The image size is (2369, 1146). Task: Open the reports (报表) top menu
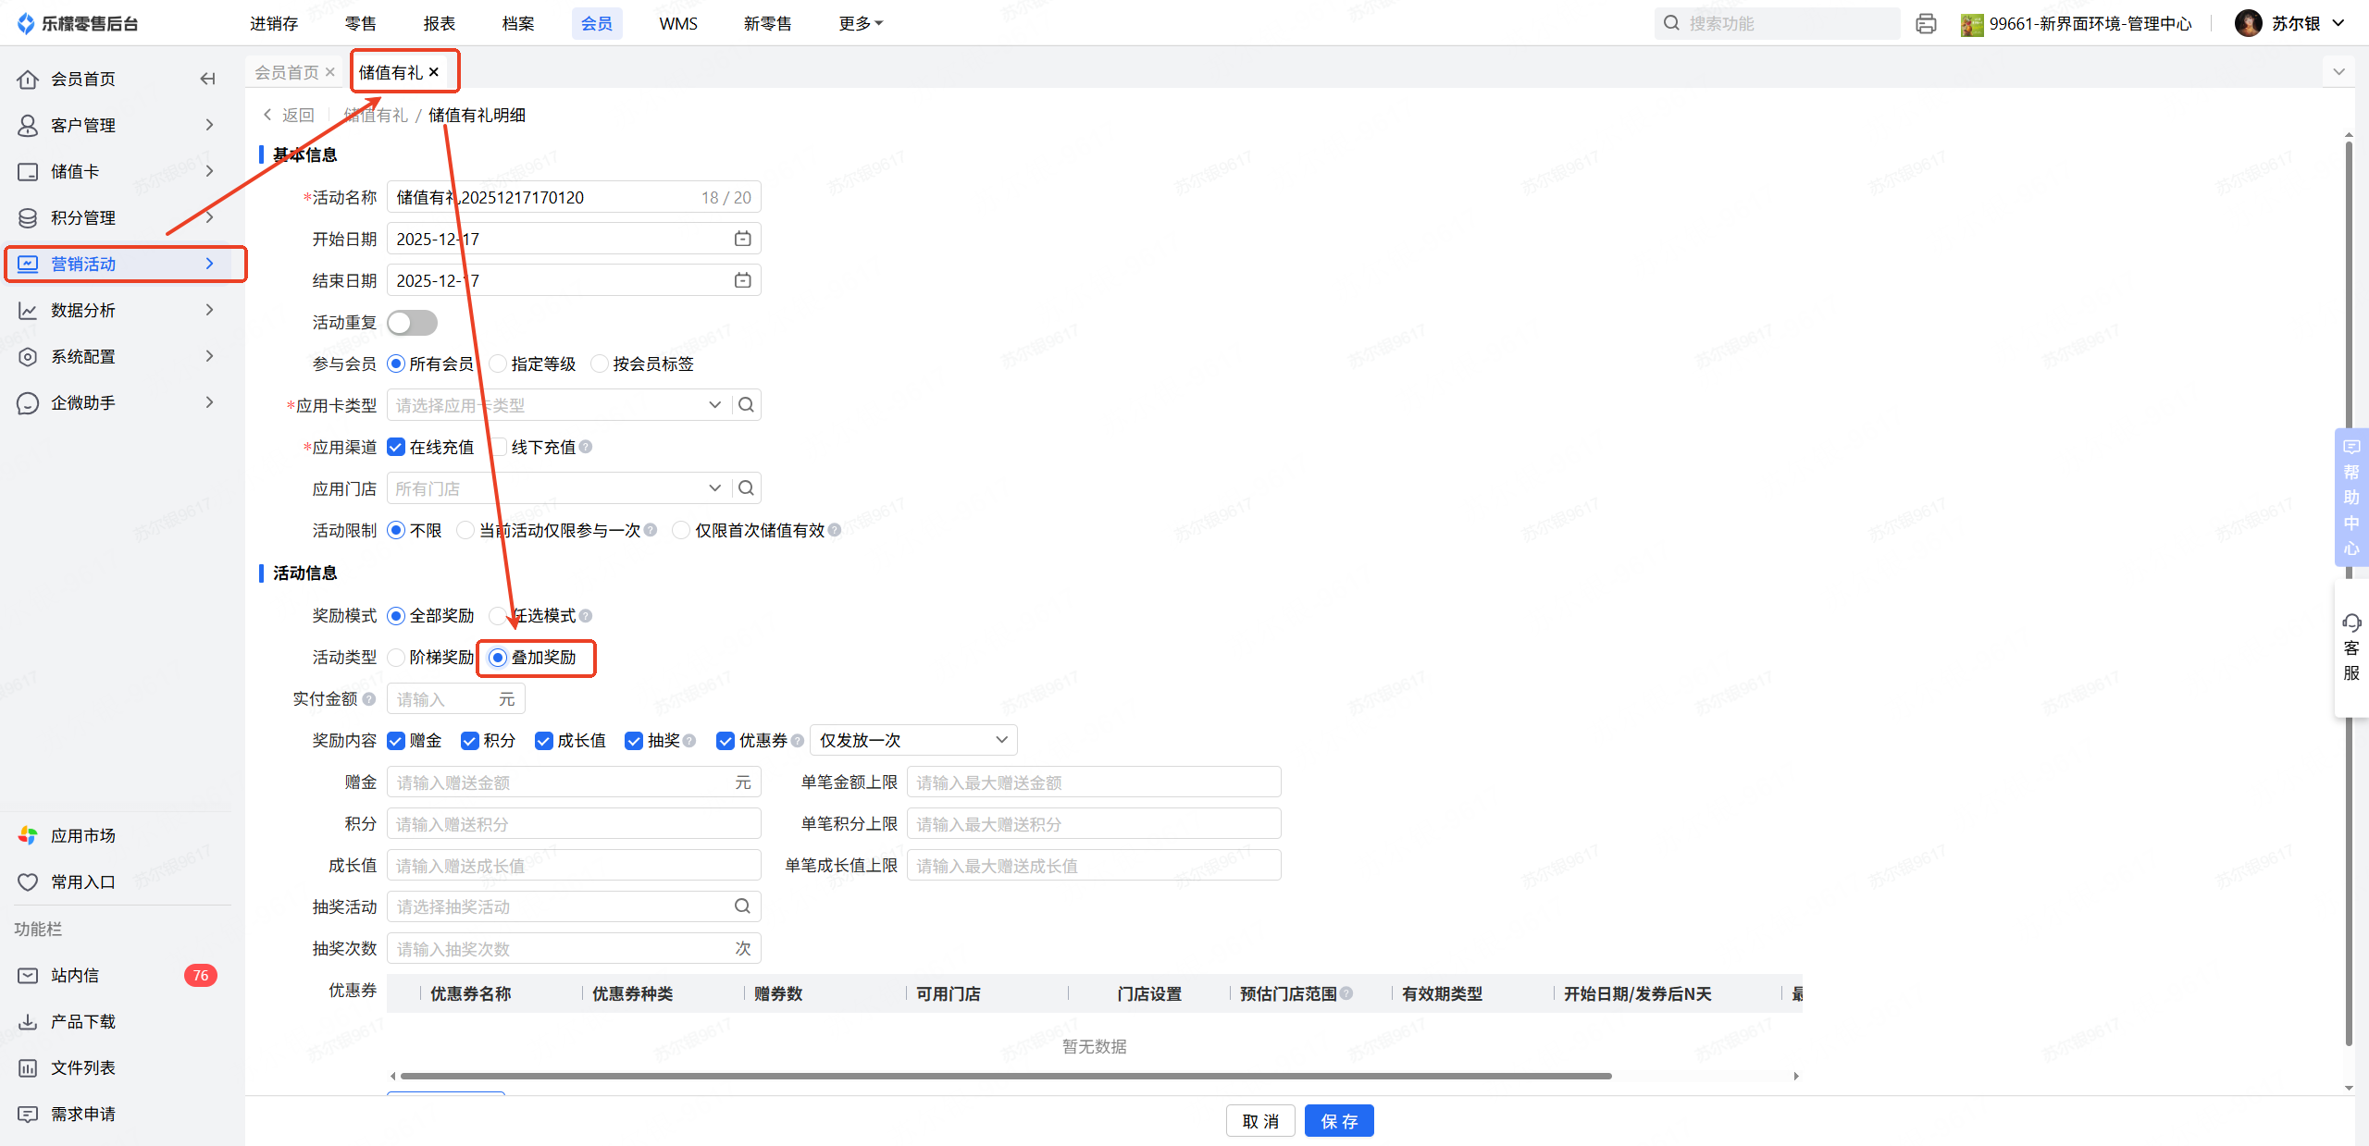[439, 23]
